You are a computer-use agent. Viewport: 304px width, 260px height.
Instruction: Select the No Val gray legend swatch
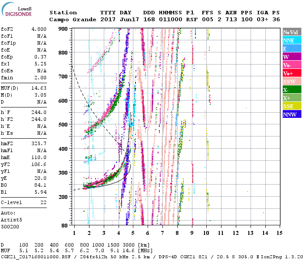click(292, 32)
